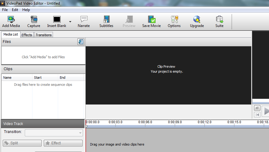
Task: Click the 0:00:15.0 timeline mark
Action: [x=234, y=122]
